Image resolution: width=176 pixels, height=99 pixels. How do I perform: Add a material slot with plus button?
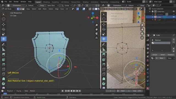174,39
